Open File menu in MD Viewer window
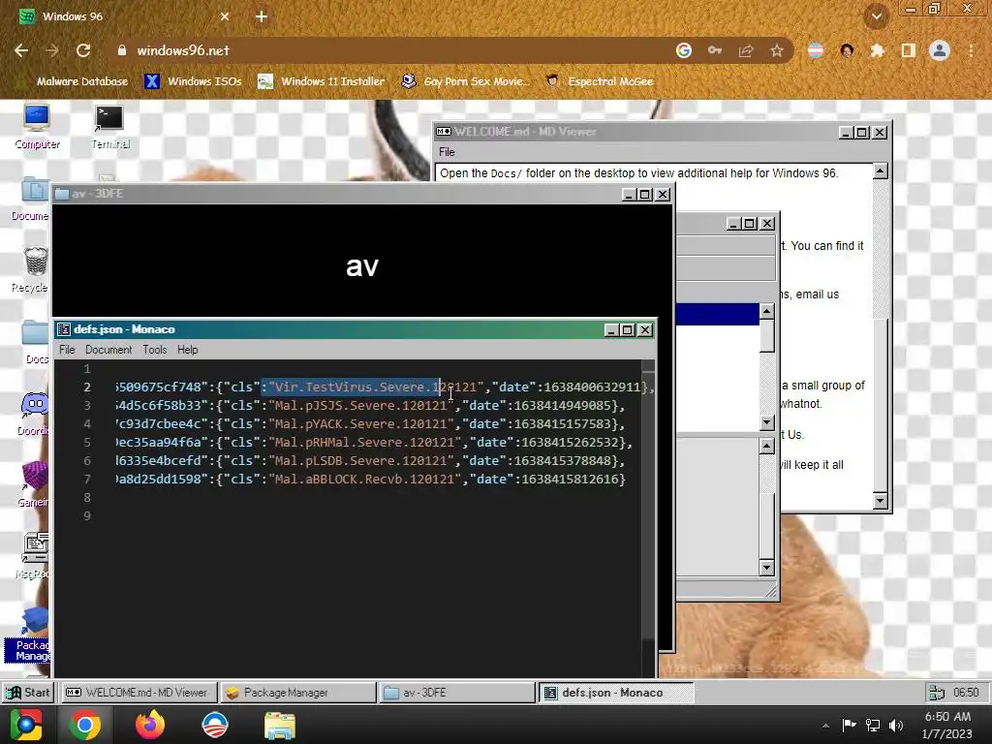Screen dimensions: 992x744 coord(447,152)
